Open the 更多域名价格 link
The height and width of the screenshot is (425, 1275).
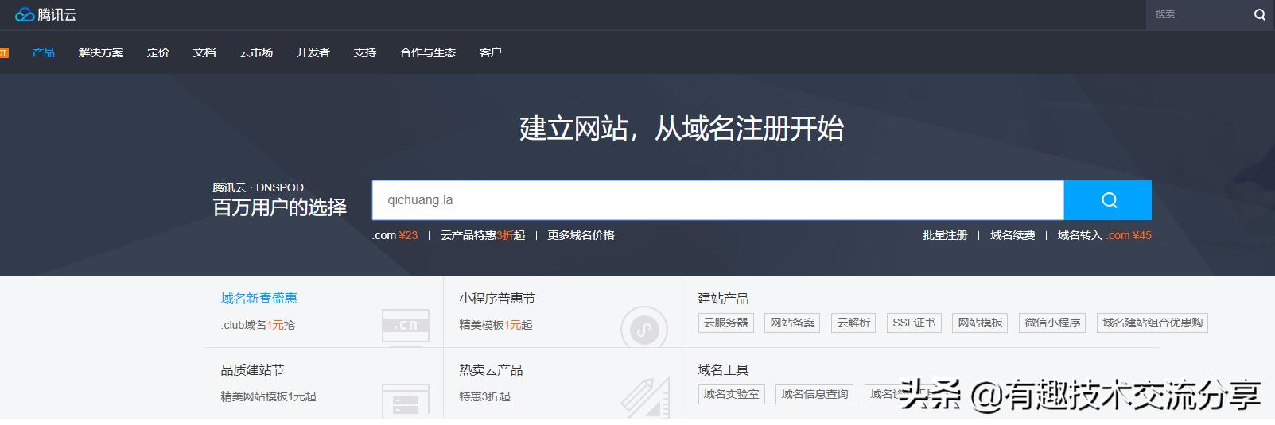pos(581,235)
